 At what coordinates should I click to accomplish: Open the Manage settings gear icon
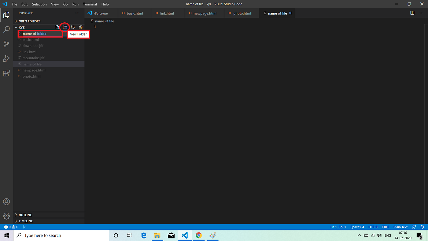(x=6, y=216)
